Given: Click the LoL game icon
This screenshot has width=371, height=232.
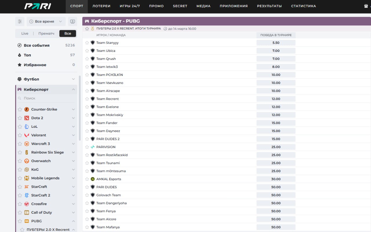Looking at the screenshot, I should [x=27, y=127].
